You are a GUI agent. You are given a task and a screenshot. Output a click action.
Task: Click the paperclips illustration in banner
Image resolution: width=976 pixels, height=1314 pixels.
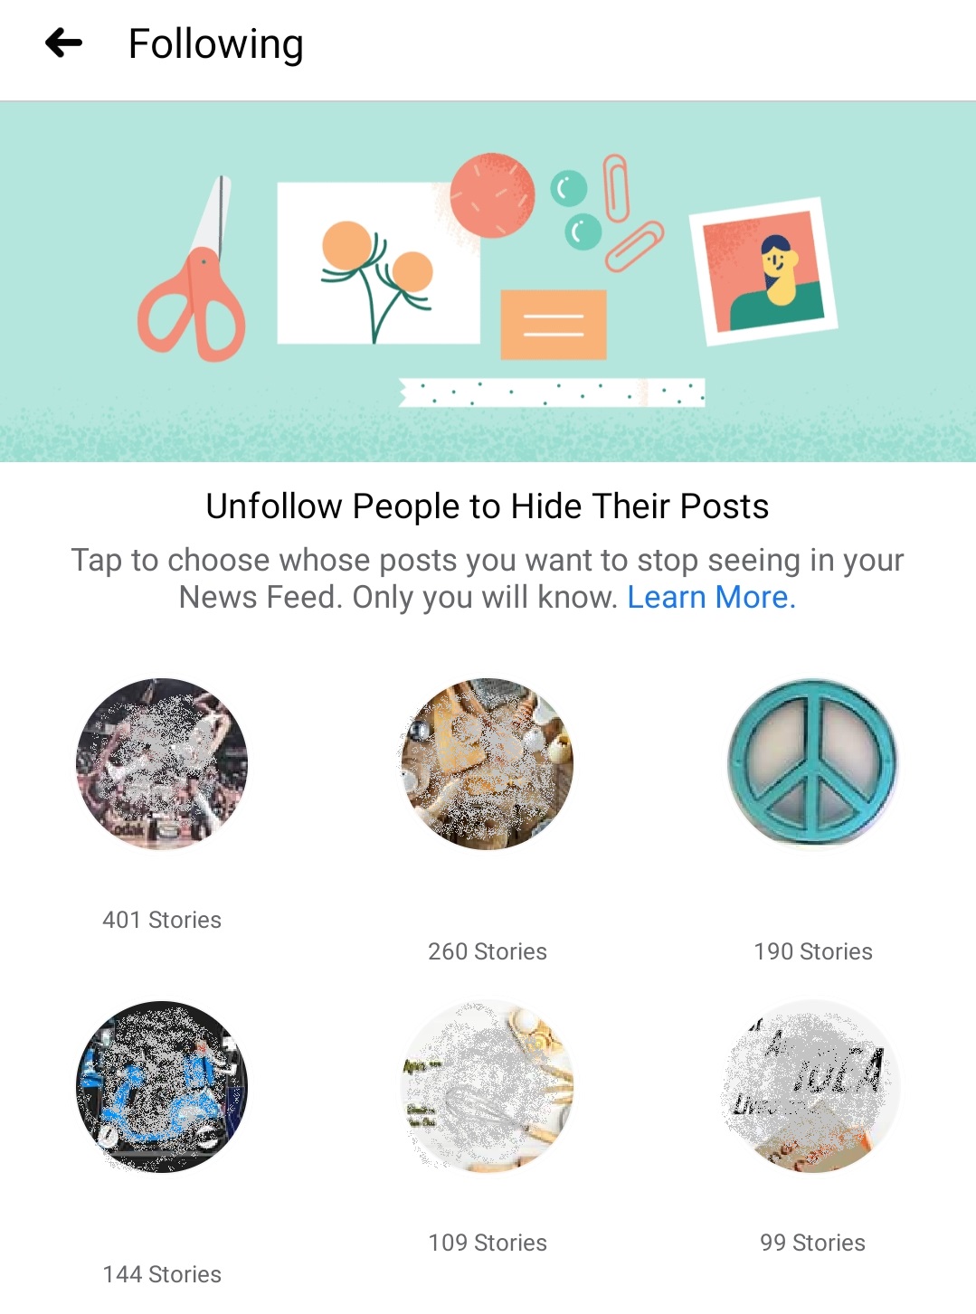(630, 213)
